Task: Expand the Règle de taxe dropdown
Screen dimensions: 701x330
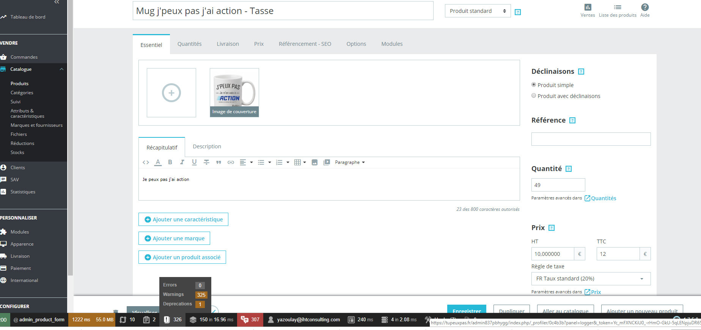Action: (x=591, y=279)
